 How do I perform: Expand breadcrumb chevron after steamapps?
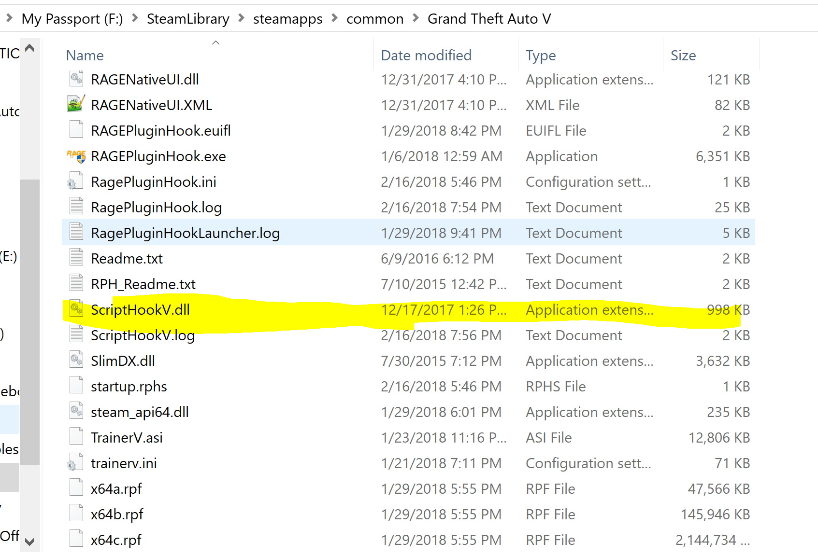(334, 18)
